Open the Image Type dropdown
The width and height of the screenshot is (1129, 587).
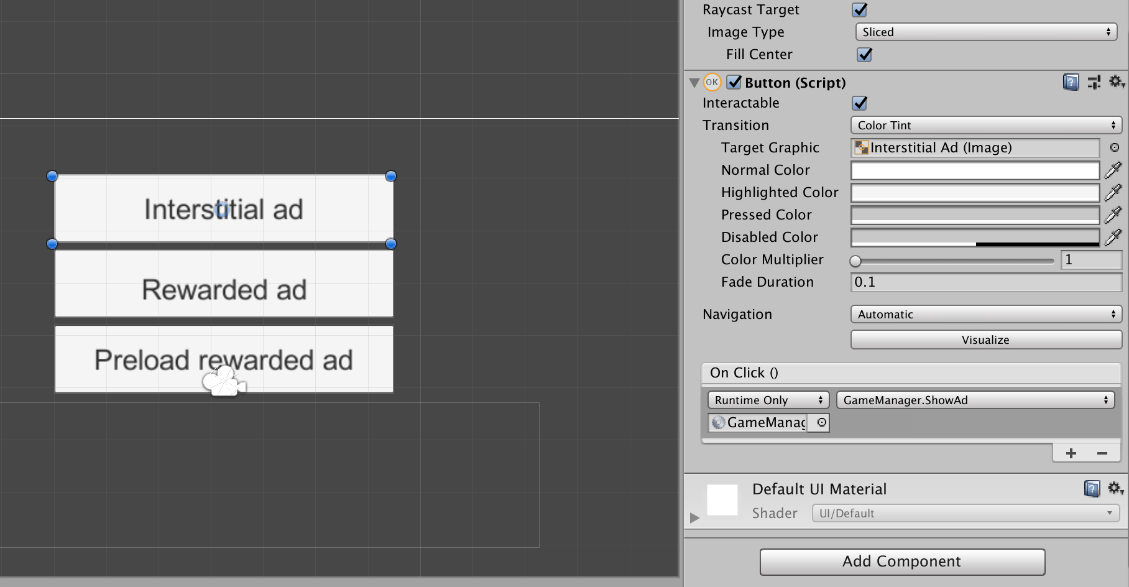pos(986,32)
